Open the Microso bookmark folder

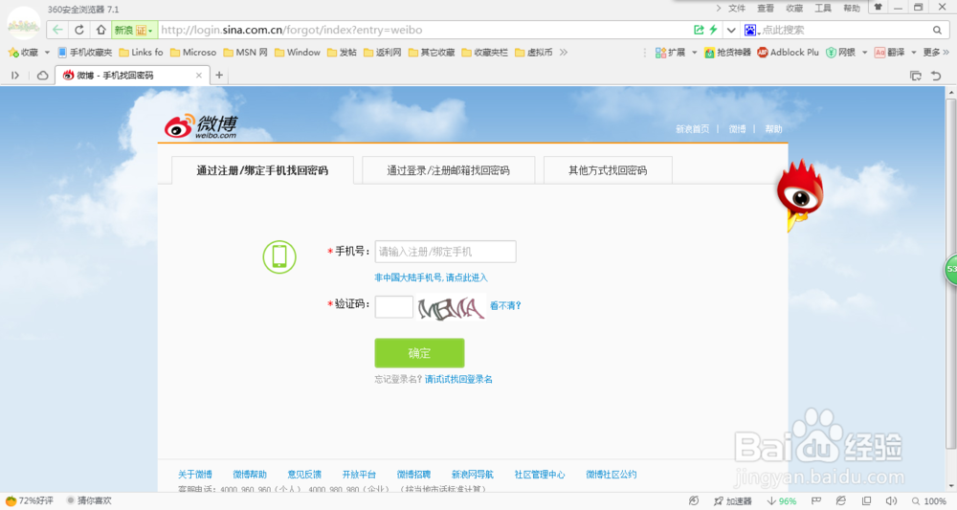tap(193, 53)
